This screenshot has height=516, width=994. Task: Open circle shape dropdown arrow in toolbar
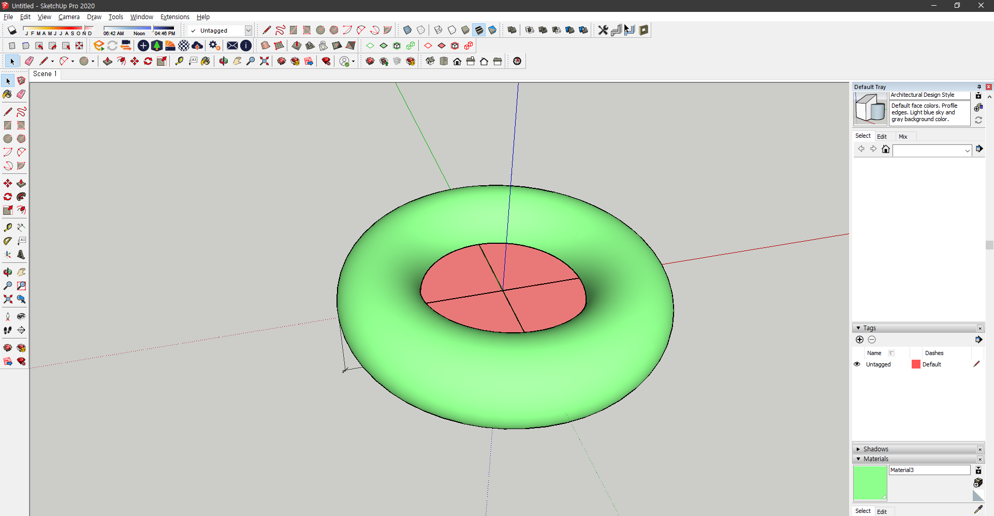point(93,62)
